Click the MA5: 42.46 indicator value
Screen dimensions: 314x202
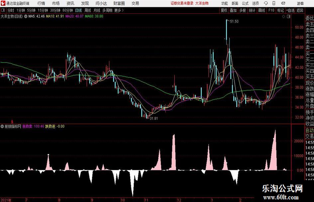37,16
